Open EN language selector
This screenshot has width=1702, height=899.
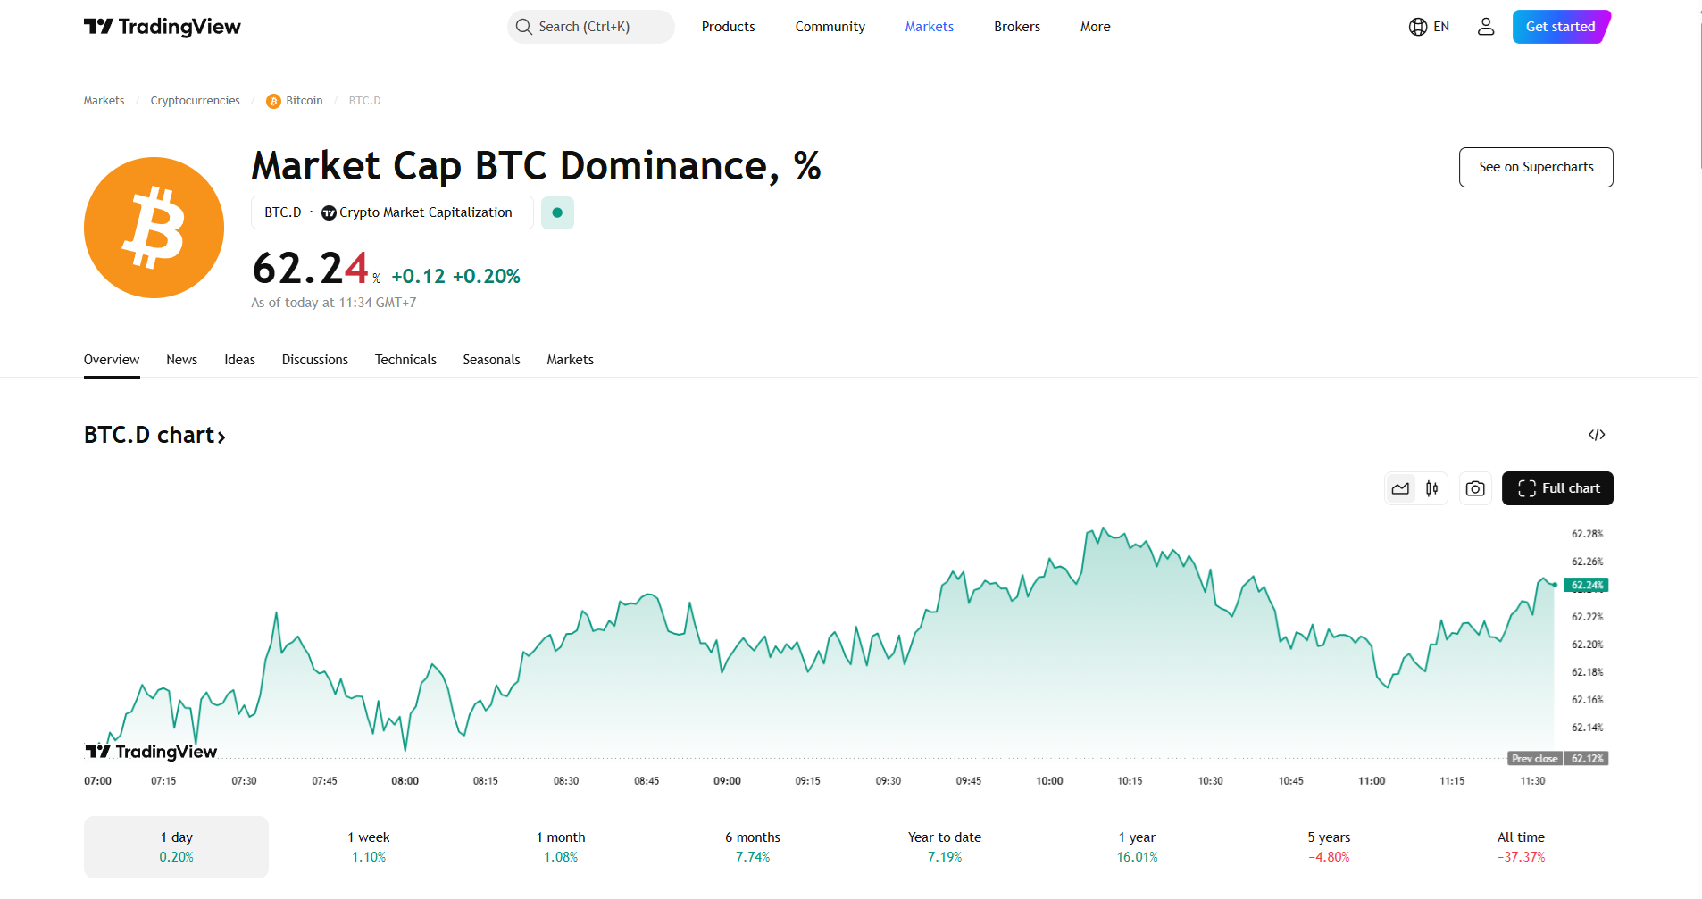(x=1429, y=27)
